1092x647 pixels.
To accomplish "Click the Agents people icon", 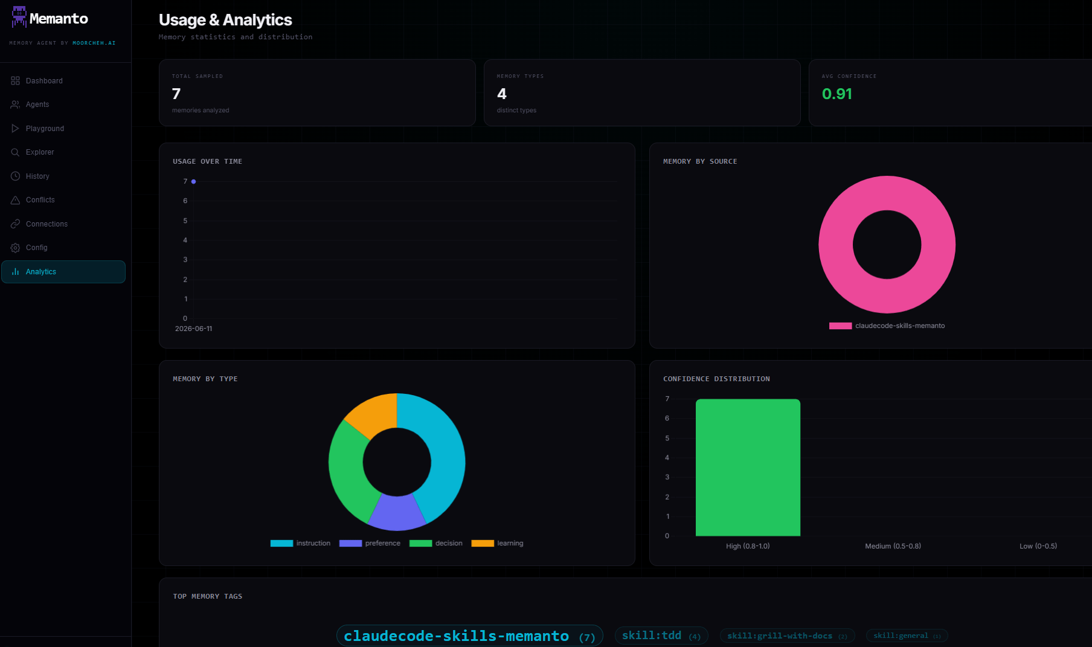I will [15, 105].
